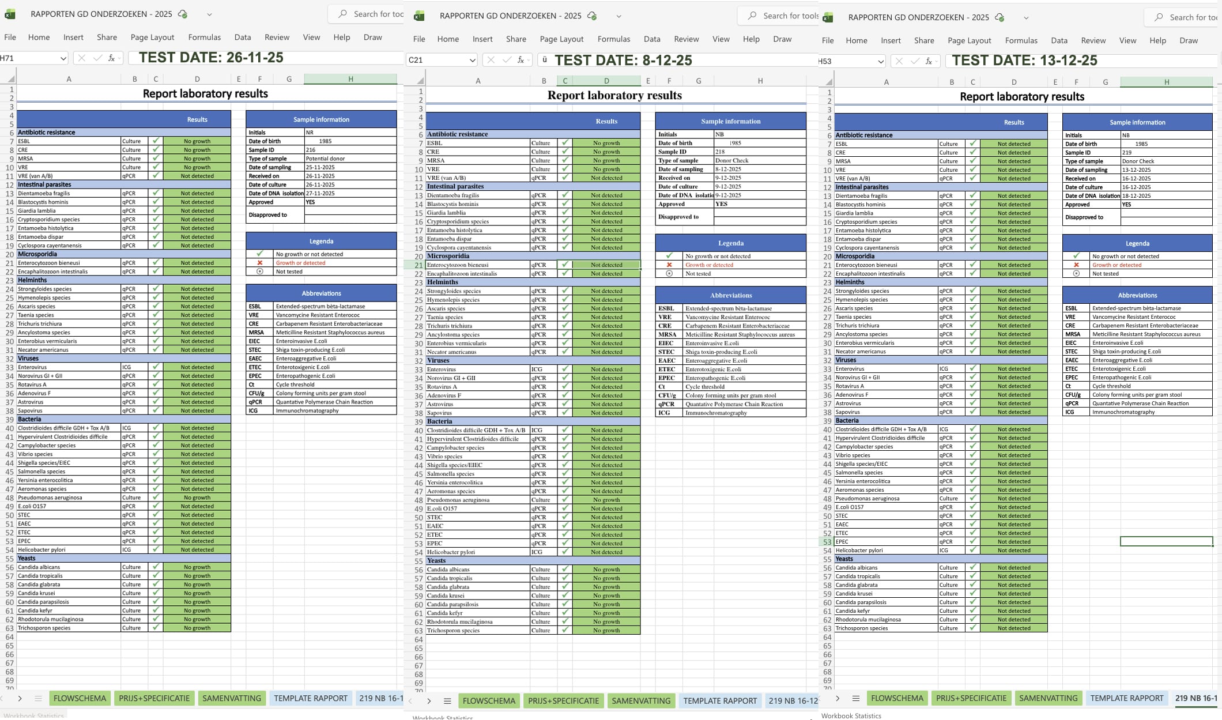
Task: Click the fx Insert Function icon beside Name Box C21
Action: click(521, 60)
